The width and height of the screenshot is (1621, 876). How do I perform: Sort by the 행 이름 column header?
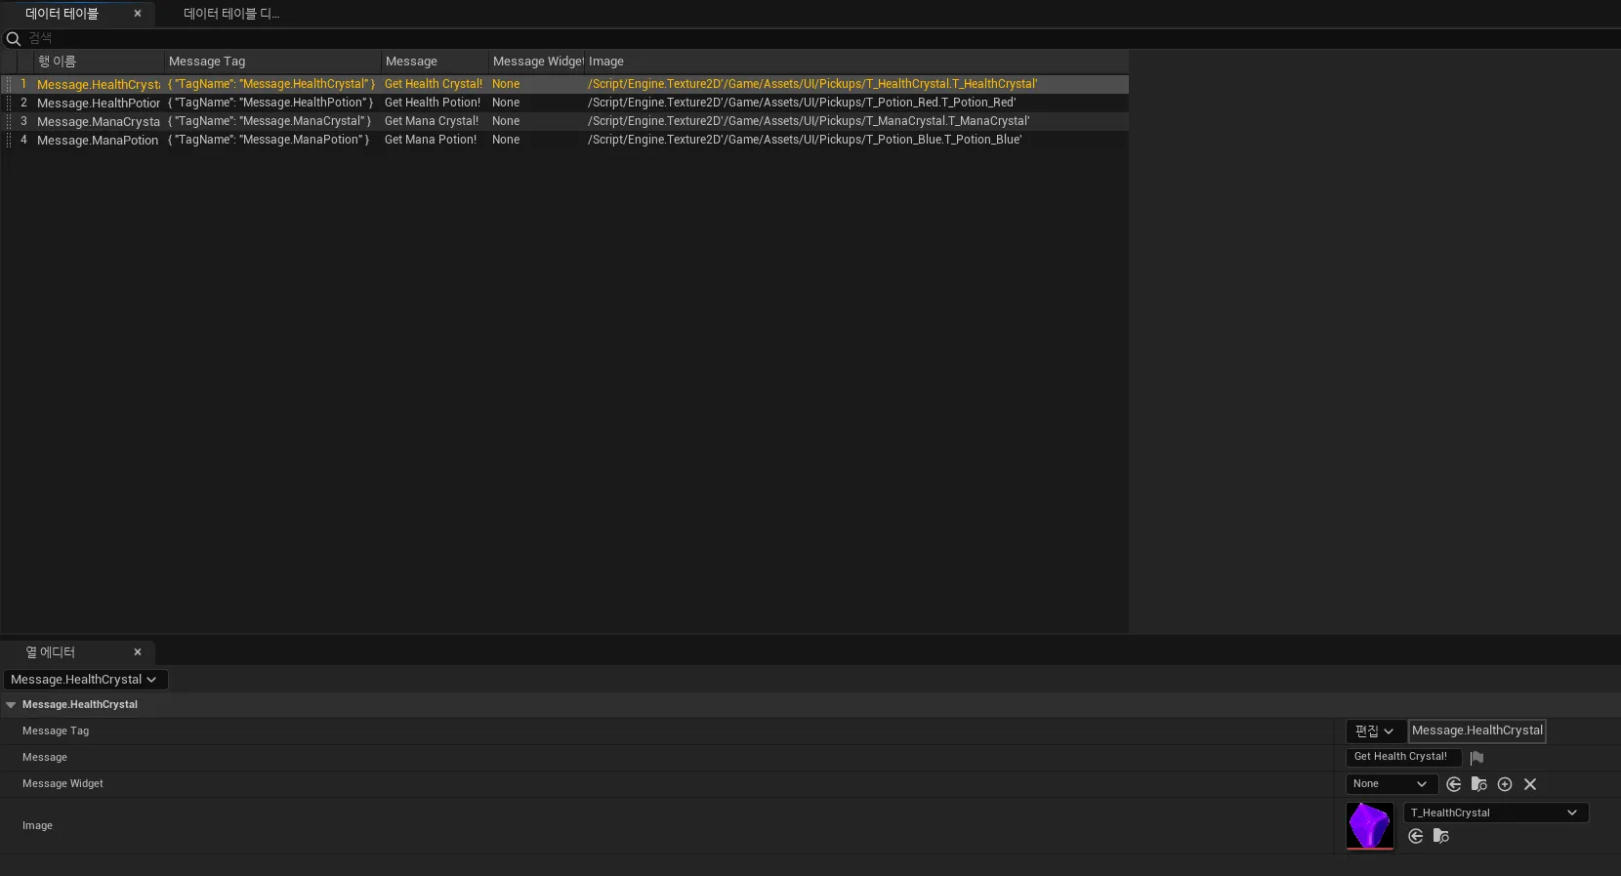(x=98, y=62)
